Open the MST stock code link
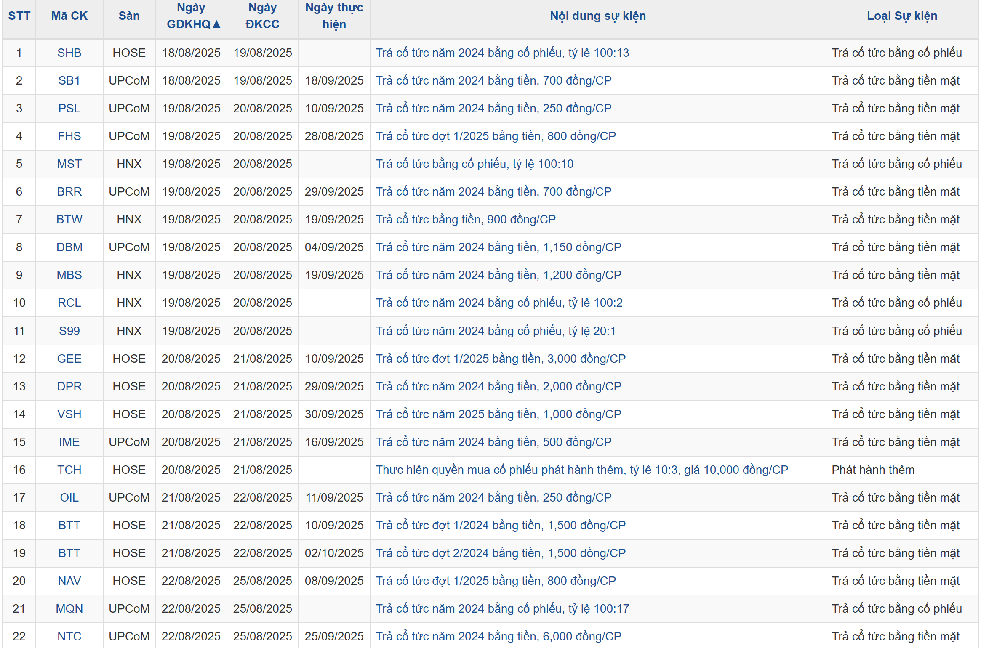This screenshot has height=648, width=981. click(x=69, y=164)
